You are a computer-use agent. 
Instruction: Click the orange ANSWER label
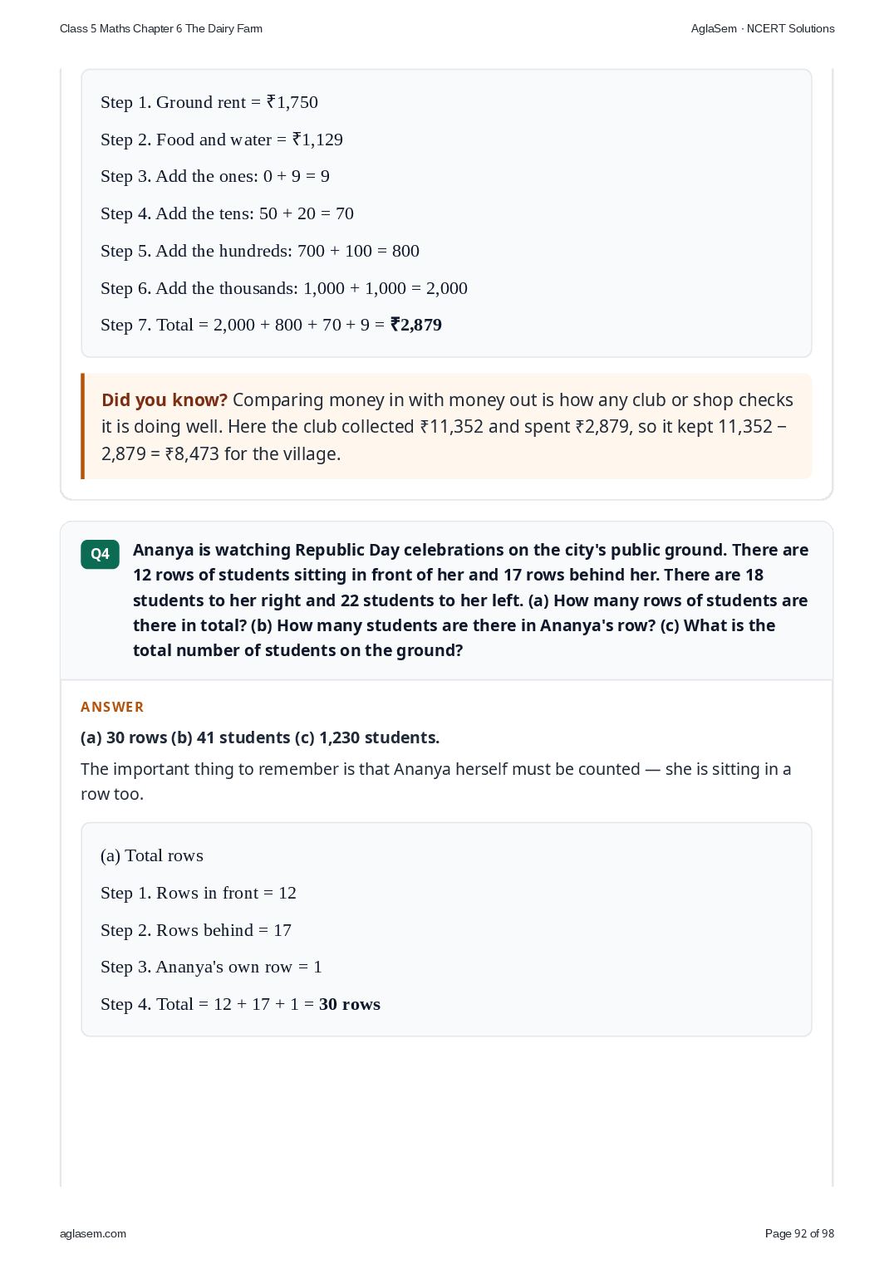[x=112, y=707]
